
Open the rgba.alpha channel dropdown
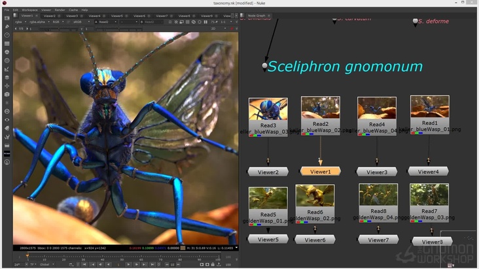click(x=40, y=22)
